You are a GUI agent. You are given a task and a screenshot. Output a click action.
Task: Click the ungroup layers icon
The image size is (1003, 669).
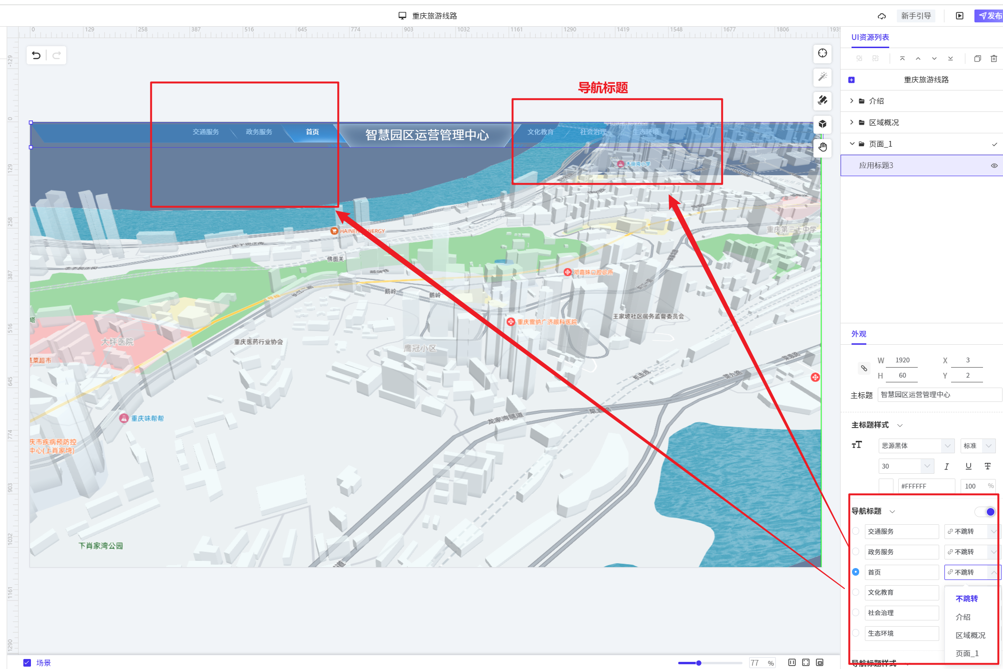pos(875,59)
